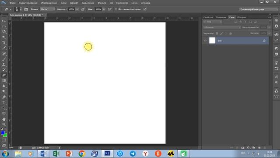Open the Layers panel flyout menu
The width and height of the screenshot is (280, 158).
tap(269, 17)
